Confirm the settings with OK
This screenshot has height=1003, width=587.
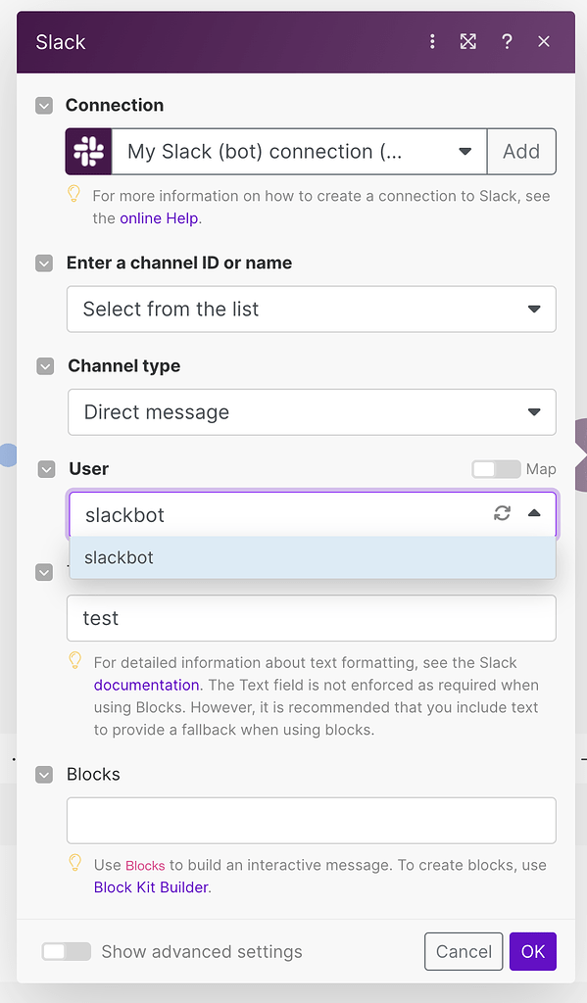click(532, 951)
